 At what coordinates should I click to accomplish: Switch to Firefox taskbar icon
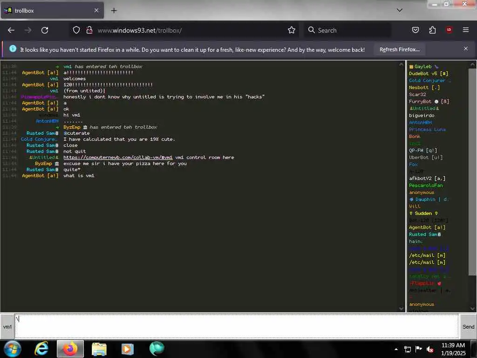70,349
